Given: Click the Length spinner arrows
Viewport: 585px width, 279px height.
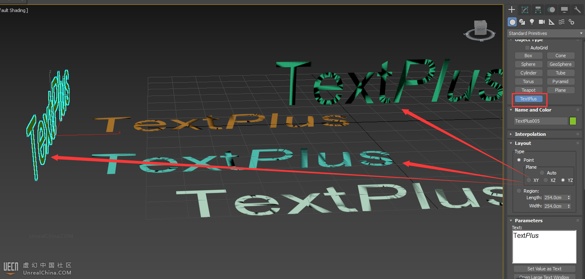Looking at the screenshot, I should [x=569, y=198].
